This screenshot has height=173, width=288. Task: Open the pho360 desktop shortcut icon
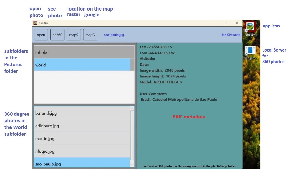(x=250, y=28)
